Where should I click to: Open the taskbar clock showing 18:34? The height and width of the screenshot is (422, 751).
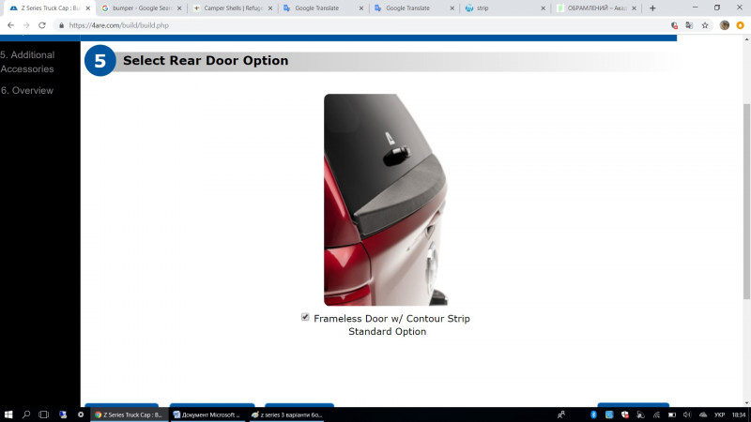739,414
